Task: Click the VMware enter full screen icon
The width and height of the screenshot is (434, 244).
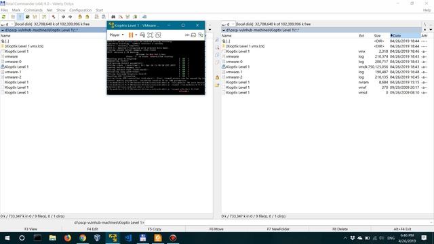Action: [x=150, y=35]
